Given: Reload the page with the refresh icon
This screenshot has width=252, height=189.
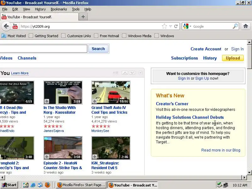Looking at the screenshot, I should pyautogui.click(x=176, y=26).
